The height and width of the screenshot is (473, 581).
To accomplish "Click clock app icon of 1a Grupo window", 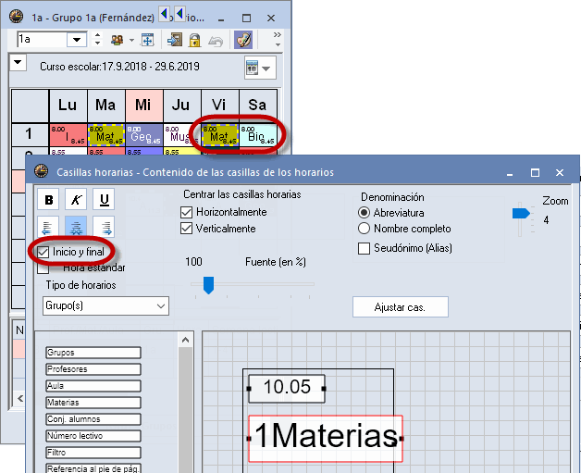I will point(16,17).
